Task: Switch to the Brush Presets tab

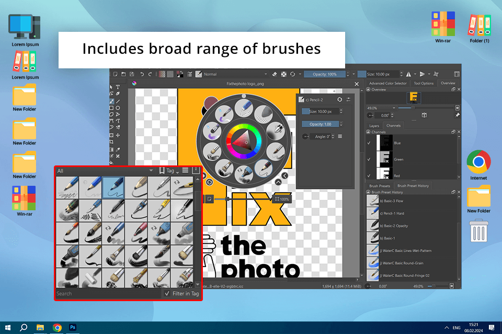Action: (x=380, y=186)
